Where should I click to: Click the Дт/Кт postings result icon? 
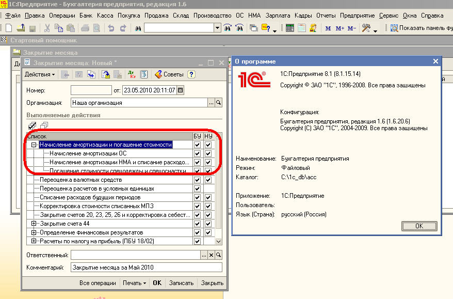coord(131,74)
